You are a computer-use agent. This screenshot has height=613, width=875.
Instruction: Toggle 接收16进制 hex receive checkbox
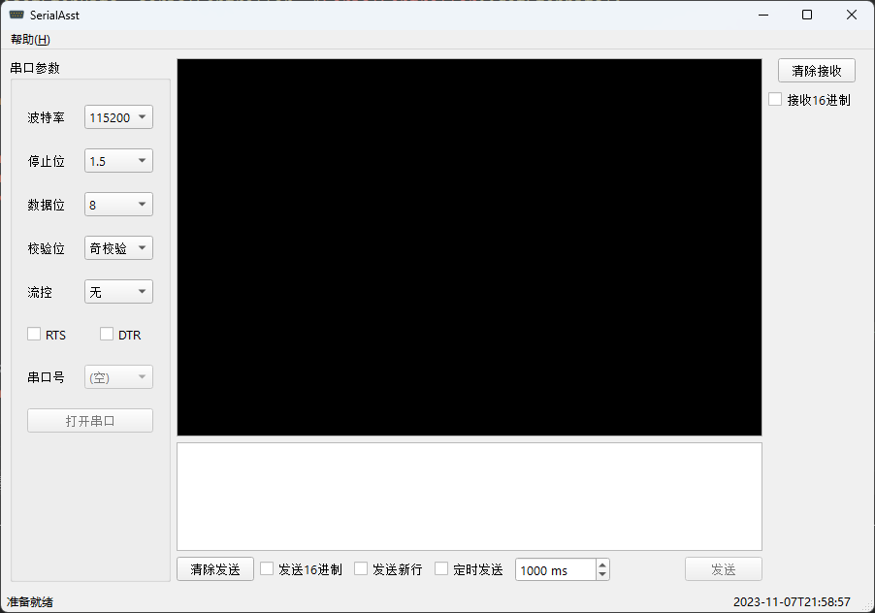[775, 99]
